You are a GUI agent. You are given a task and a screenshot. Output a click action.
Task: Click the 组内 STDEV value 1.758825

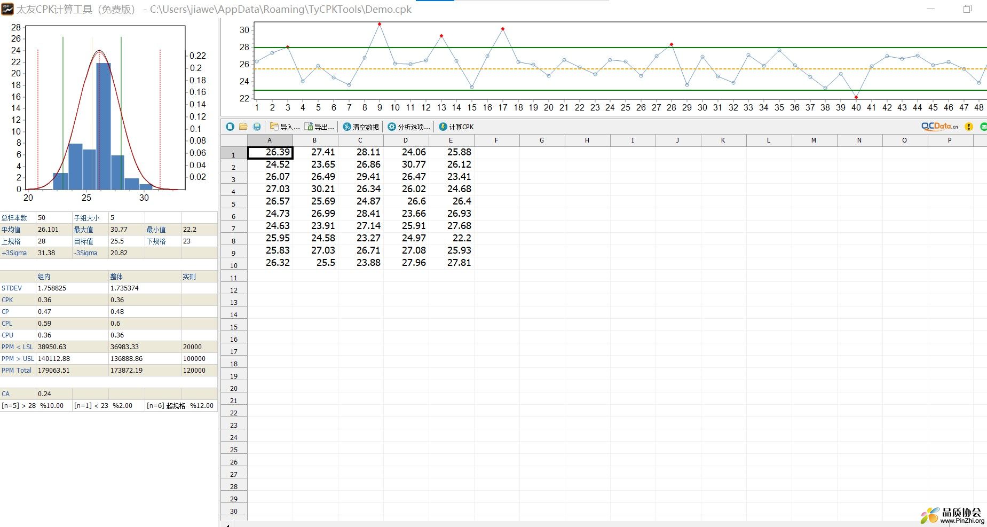pyautogui.click(x=72, y=288)
